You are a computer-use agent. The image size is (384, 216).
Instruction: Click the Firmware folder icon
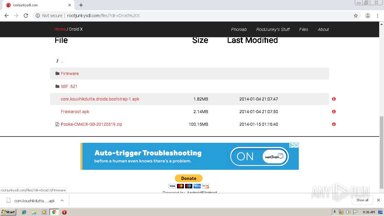57,73
